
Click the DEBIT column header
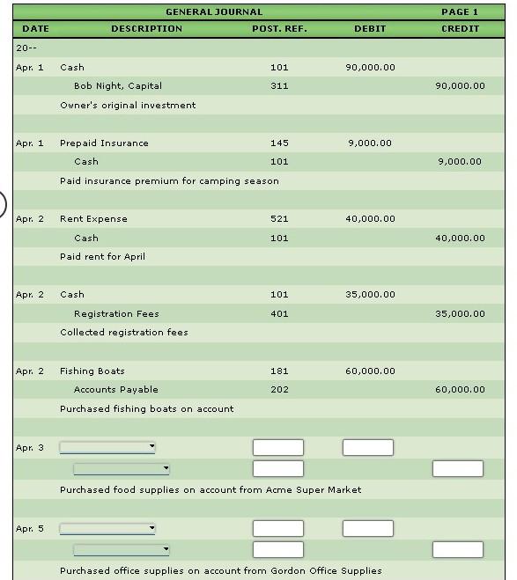[370, 29]
